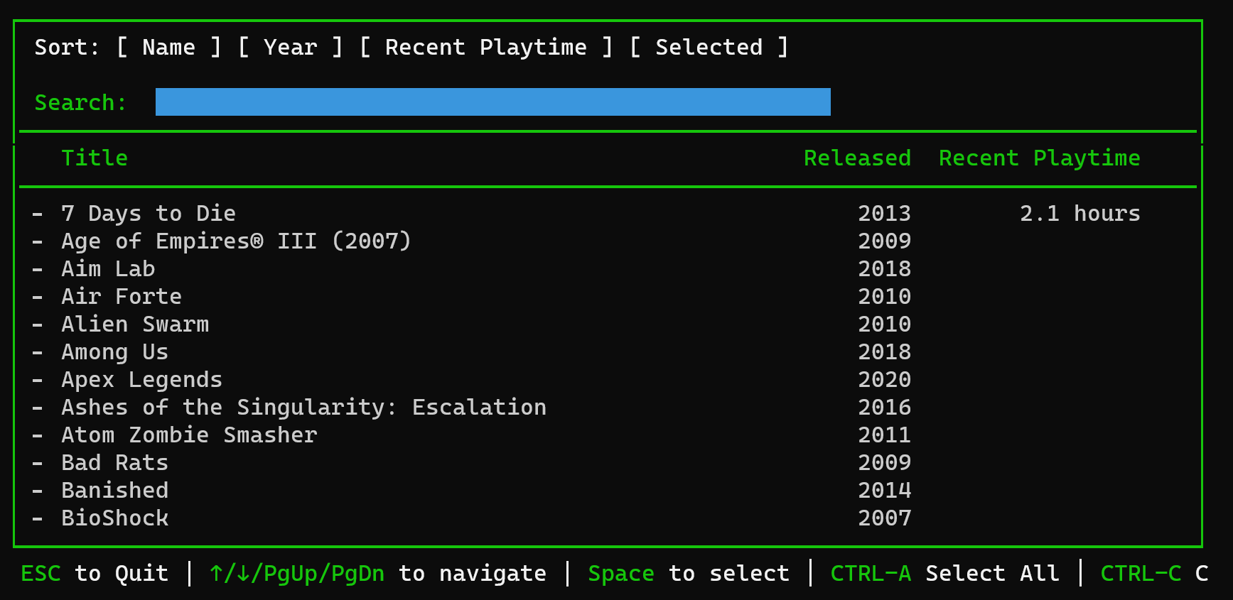This screenshot has height=600, width=1233.
Task: Toggle selection dash beside Apex Legends
Action: [x=38, y=380]
